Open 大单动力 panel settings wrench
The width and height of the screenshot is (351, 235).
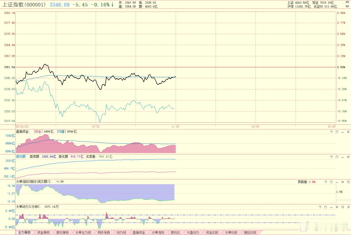pos(348,207)
